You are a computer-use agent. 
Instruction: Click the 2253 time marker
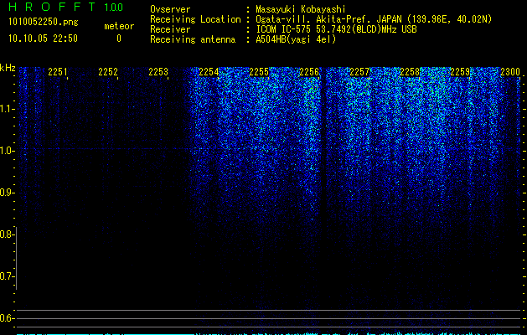158,72
